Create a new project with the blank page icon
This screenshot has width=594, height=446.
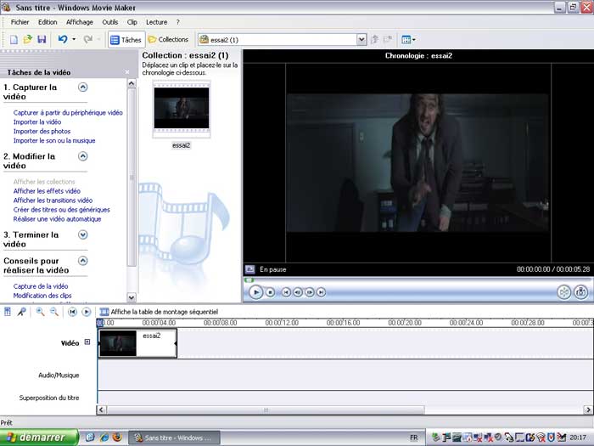(14, 39)
